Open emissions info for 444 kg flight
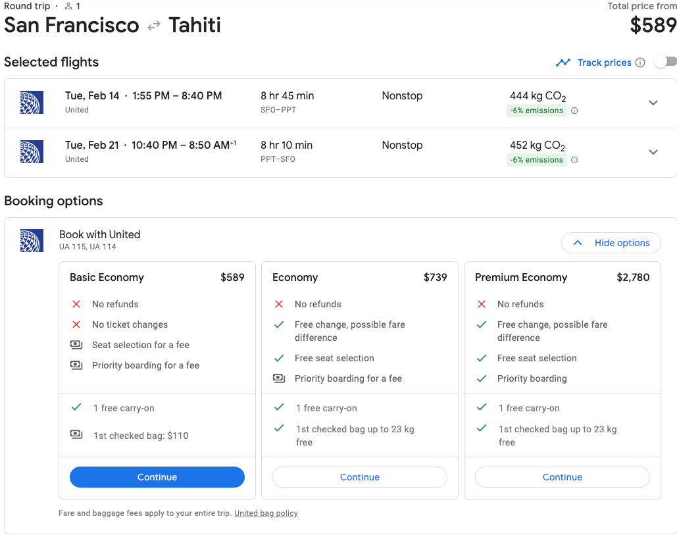The image size is (677, 535). (574, 111)
